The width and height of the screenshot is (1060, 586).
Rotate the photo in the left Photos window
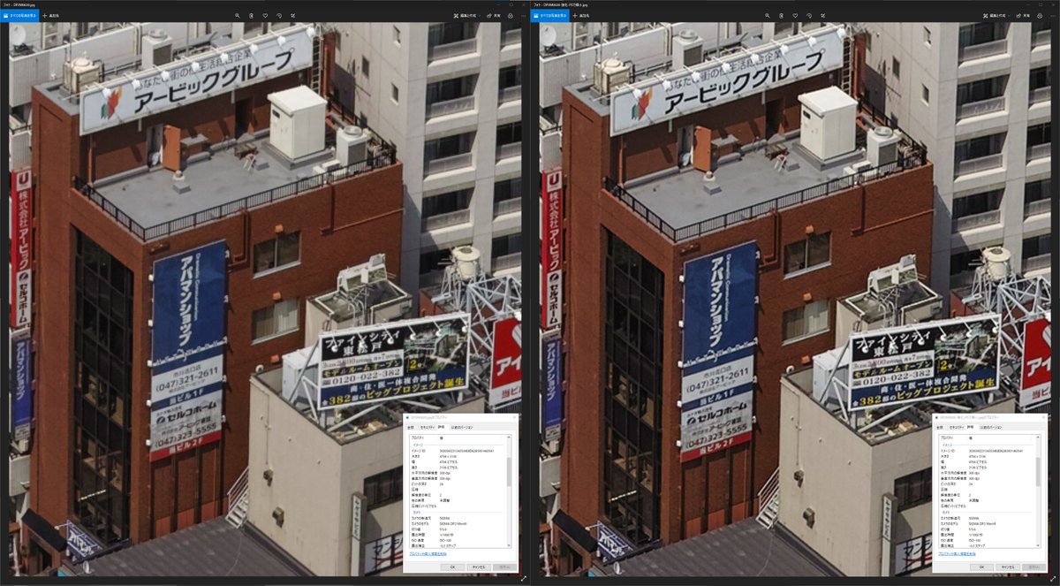[279, 16]
